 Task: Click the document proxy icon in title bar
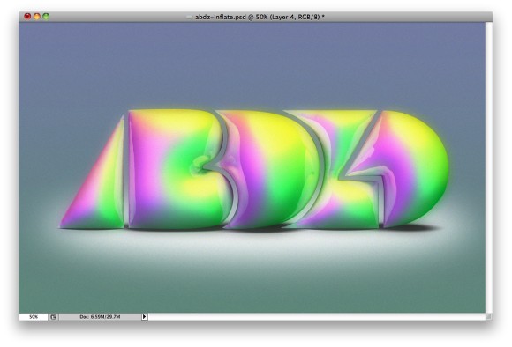click(x=189, y=17)
